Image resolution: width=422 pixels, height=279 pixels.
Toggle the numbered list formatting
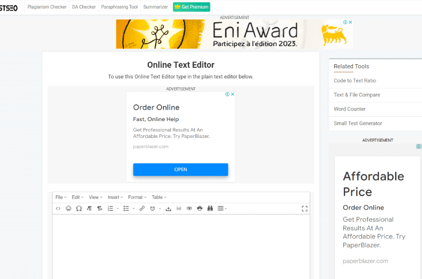110,208
